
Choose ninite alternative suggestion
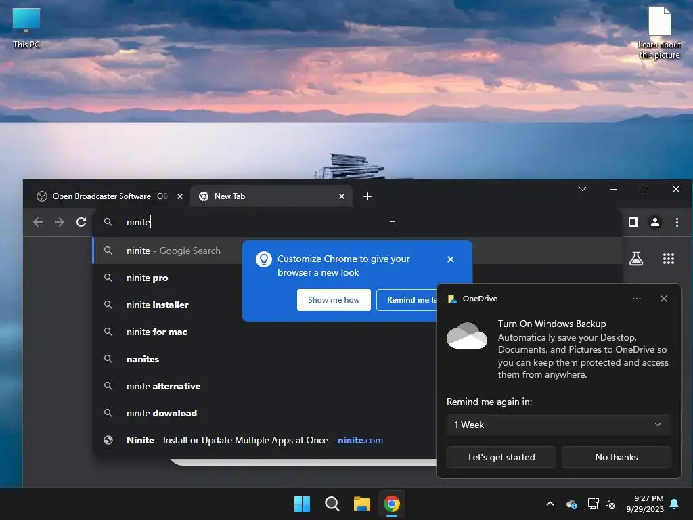tap(265, 386)
